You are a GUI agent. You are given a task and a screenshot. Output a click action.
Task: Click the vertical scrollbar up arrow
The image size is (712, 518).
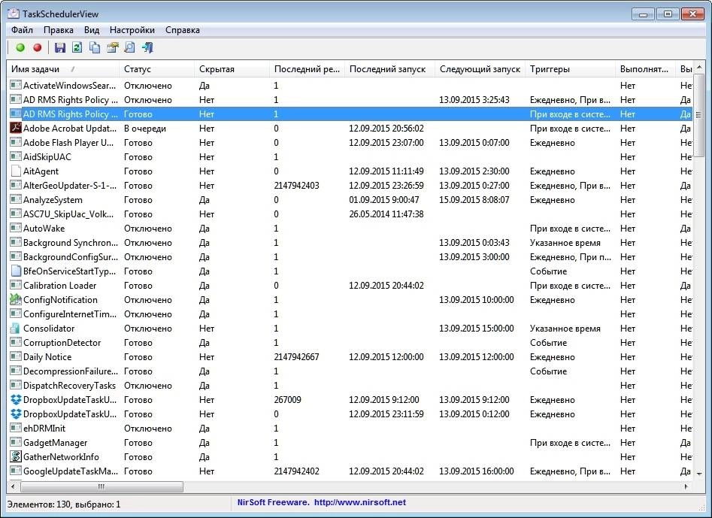(699, 67)
